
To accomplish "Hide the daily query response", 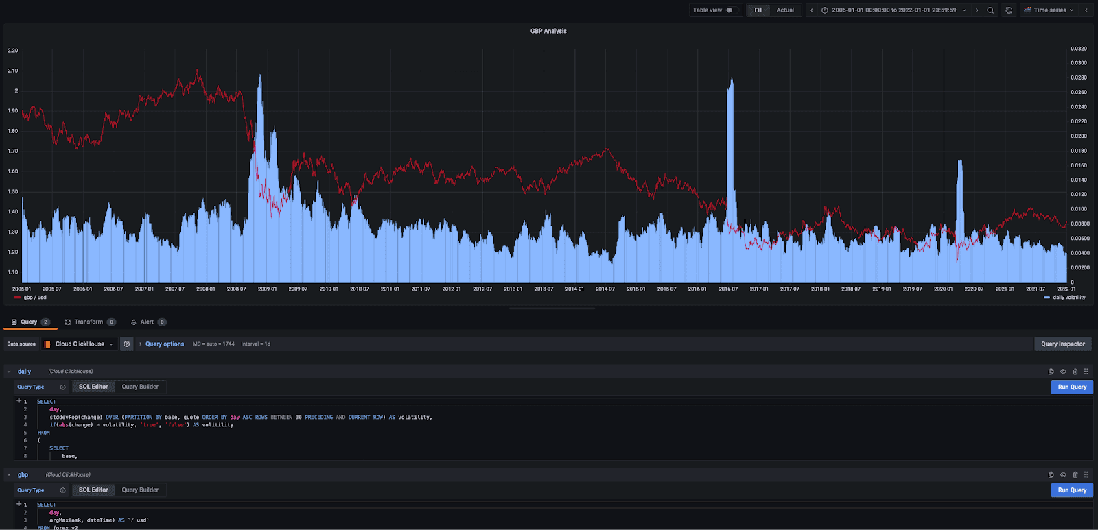I will point(1063,372).
